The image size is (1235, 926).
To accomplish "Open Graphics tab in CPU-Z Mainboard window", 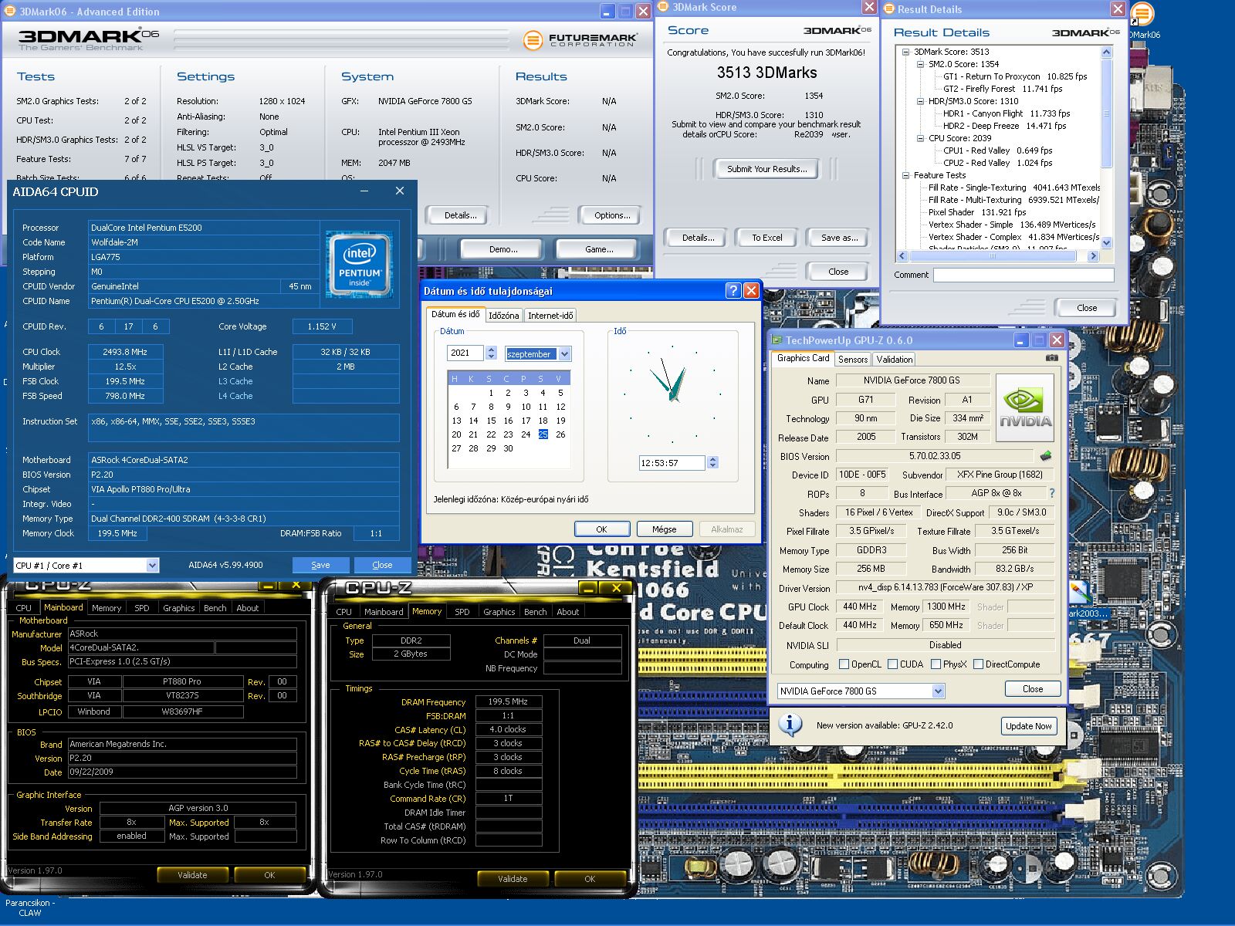I will coord(178,608).
